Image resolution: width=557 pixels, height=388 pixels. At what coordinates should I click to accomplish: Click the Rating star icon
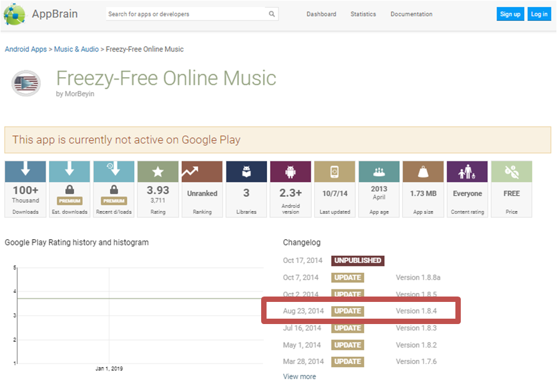(158, 172)
